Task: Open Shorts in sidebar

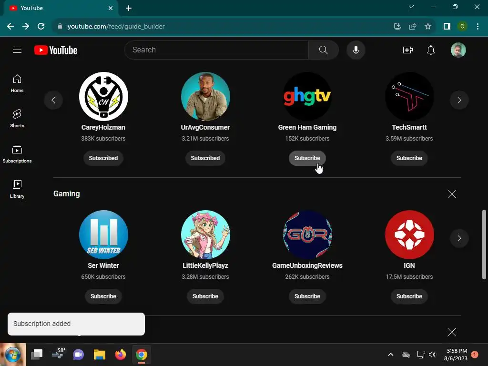Action: (x=17, y=119)
